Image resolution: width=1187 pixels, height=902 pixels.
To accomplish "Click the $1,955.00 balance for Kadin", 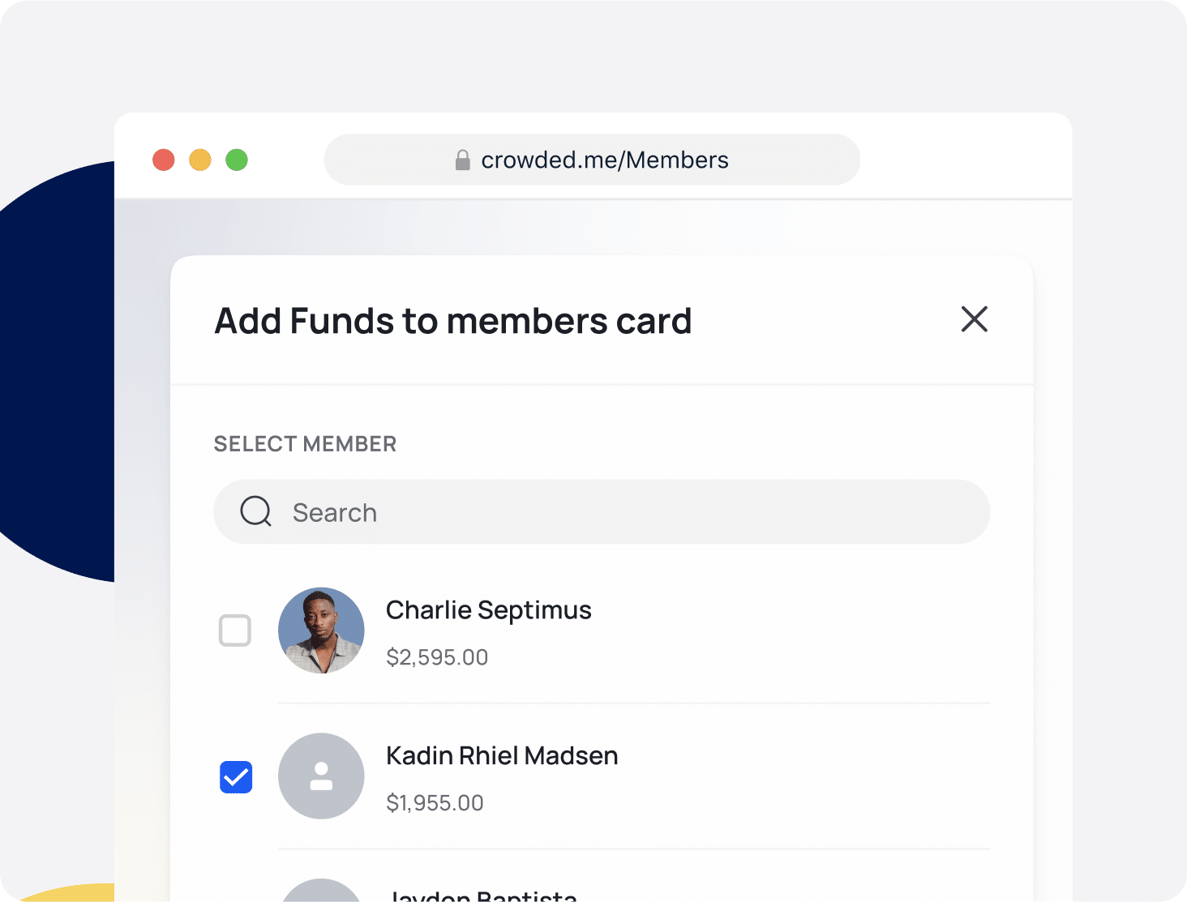I will tap(435, 803).
